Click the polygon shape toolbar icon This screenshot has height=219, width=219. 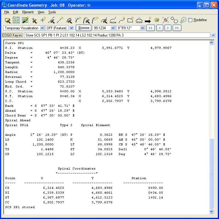(x=130, y=21)
